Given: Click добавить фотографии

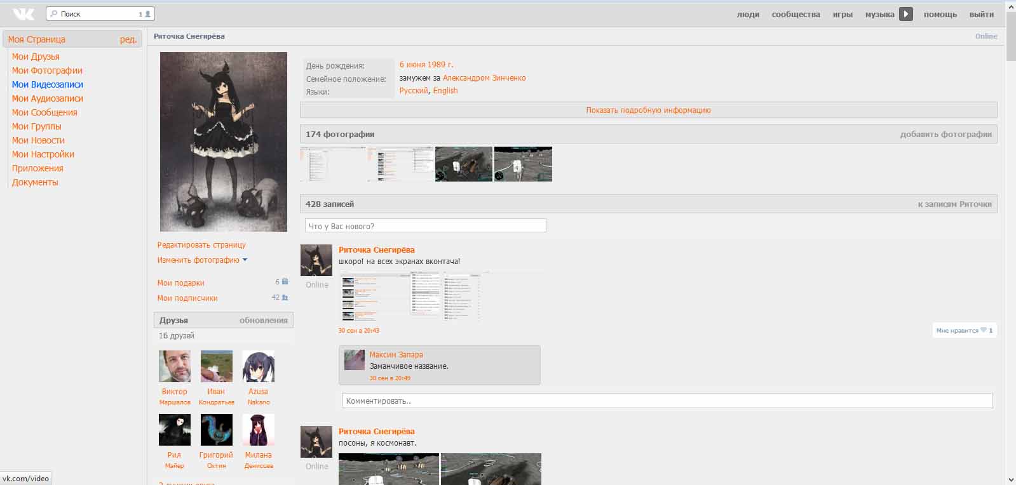Looking at the screenshot, I should point(945,134).
